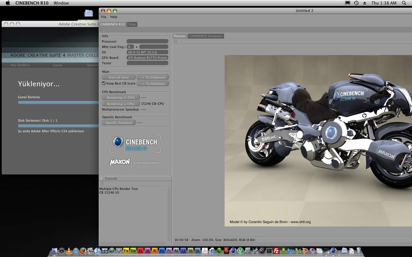This screenshot has width=412, height=257.
Task: Launch After Effects (AE) from the dock
Action: [x=176, y=251]
